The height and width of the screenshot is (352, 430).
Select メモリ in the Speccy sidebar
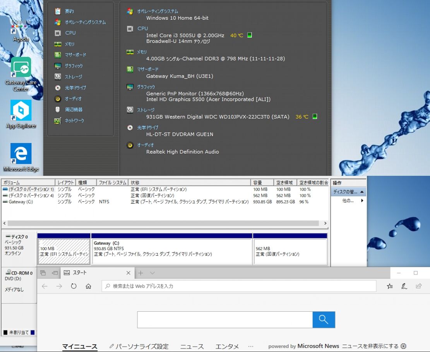[x=69, y=44]
